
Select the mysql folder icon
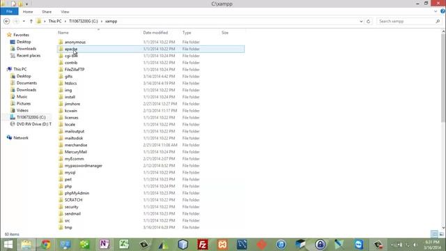point(61,172)
